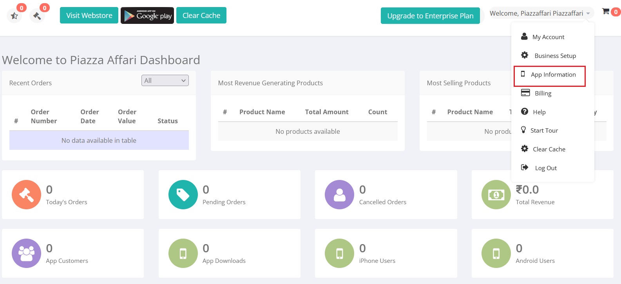Sort table by Order Number column
Viewport: 621px width, 284px height.
pos(43,117)
